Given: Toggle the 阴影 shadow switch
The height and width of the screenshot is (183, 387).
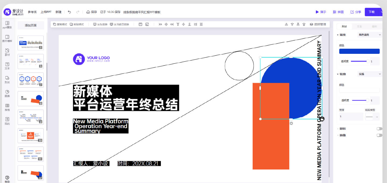Looking at the screenshot, I should [379, 129].
